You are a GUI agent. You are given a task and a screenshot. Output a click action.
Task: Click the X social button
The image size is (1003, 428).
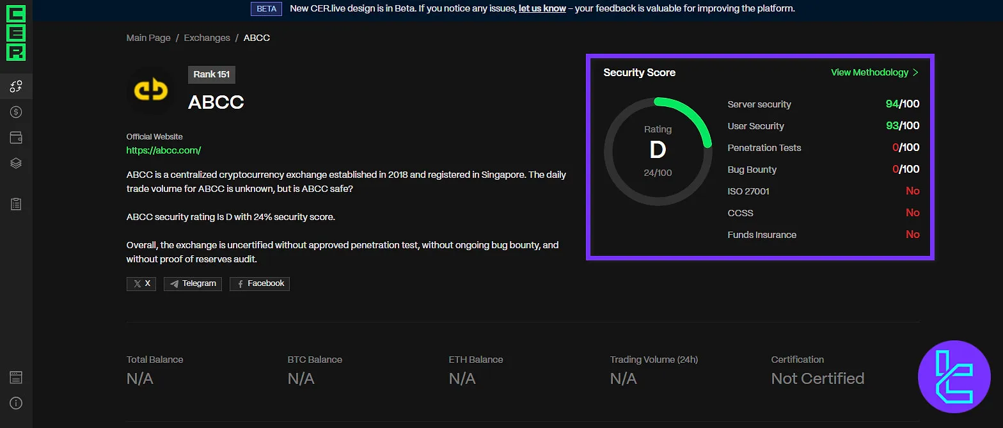coord(141,283)
